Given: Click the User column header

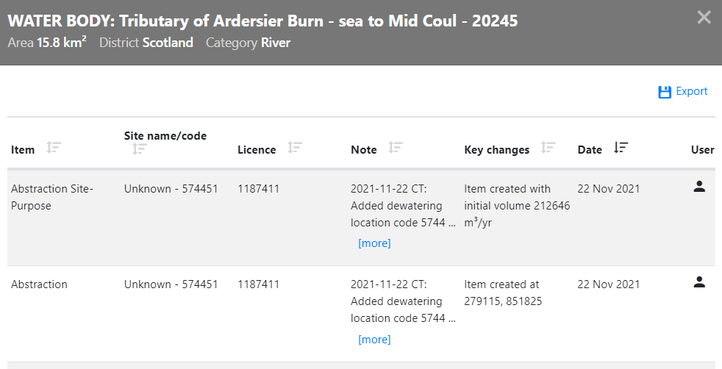Looking at the screenshot, I should pyautogui.click(x=702, y=150).
